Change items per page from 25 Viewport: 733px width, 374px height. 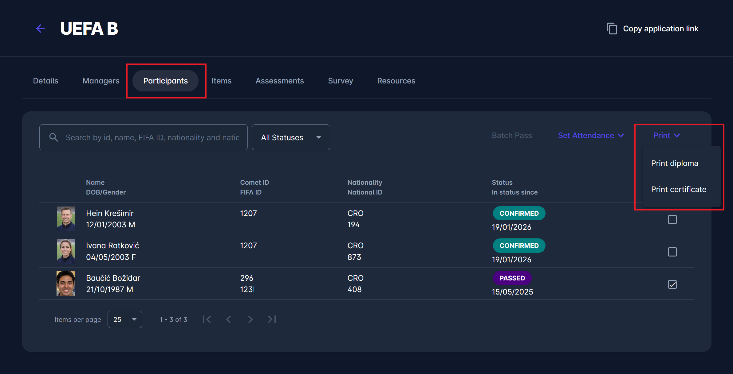tap(125, 319)
